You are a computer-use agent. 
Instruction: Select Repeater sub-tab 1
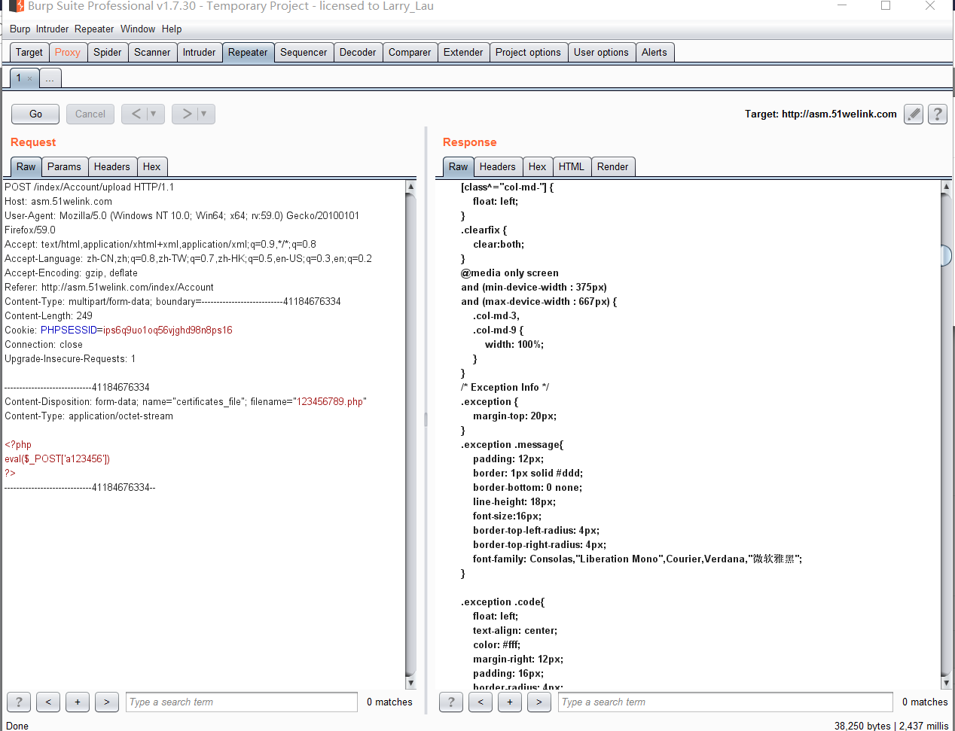point(19,78)
